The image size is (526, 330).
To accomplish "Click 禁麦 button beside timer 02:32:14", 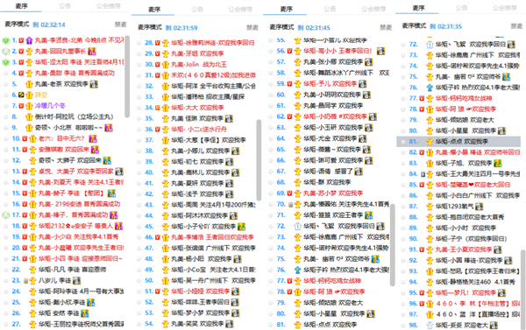I will pos(120,25).
